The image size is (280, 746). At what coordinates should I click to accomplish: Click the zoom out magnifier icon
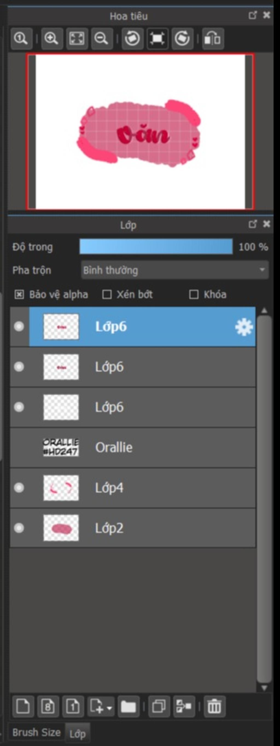pos(102,39)
